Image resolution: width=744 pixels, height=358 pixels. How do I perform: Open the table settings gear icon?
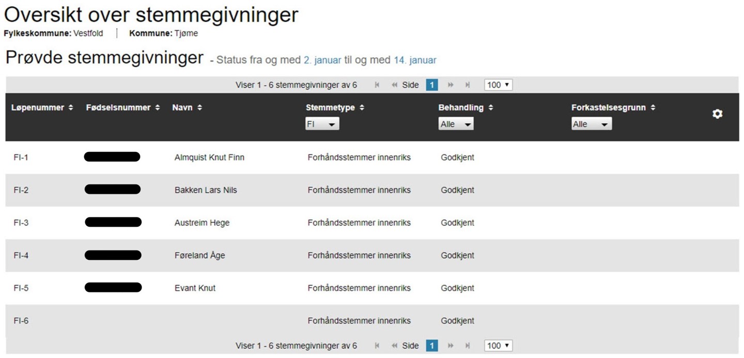coord(717,114)
